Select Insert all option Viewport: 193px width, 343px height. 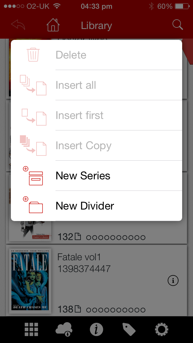(96, 85)
